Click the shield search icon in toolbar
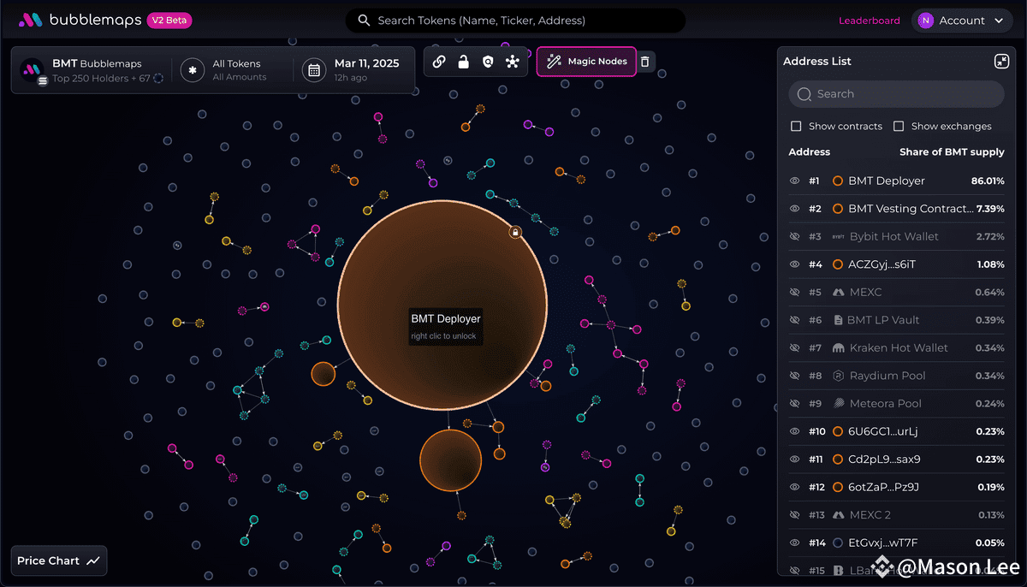The width and height of the screenshot is (1027, 587). (x=488, y=62)
